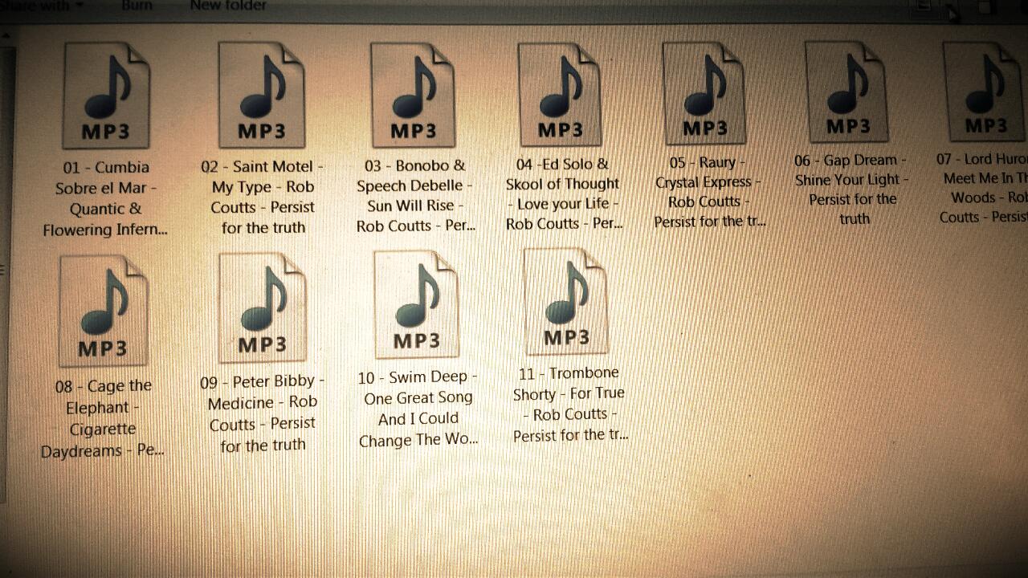Click the 05 Raury Crystal Express MP3 icon
Image resolution: width=1028 pixels, height=578 pixels.
[x=704, y=92]
